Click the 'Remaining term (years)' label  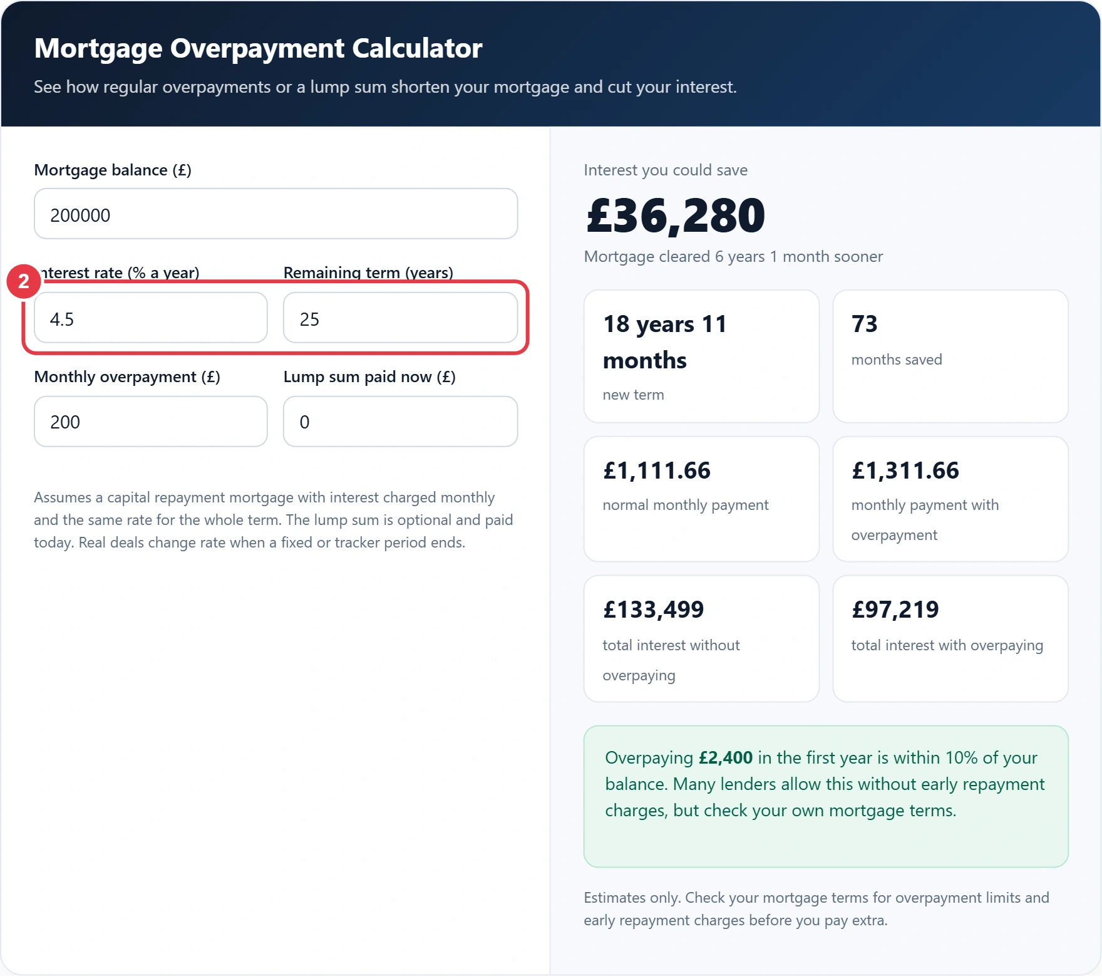pyautogui.click(x=368, y=273)
